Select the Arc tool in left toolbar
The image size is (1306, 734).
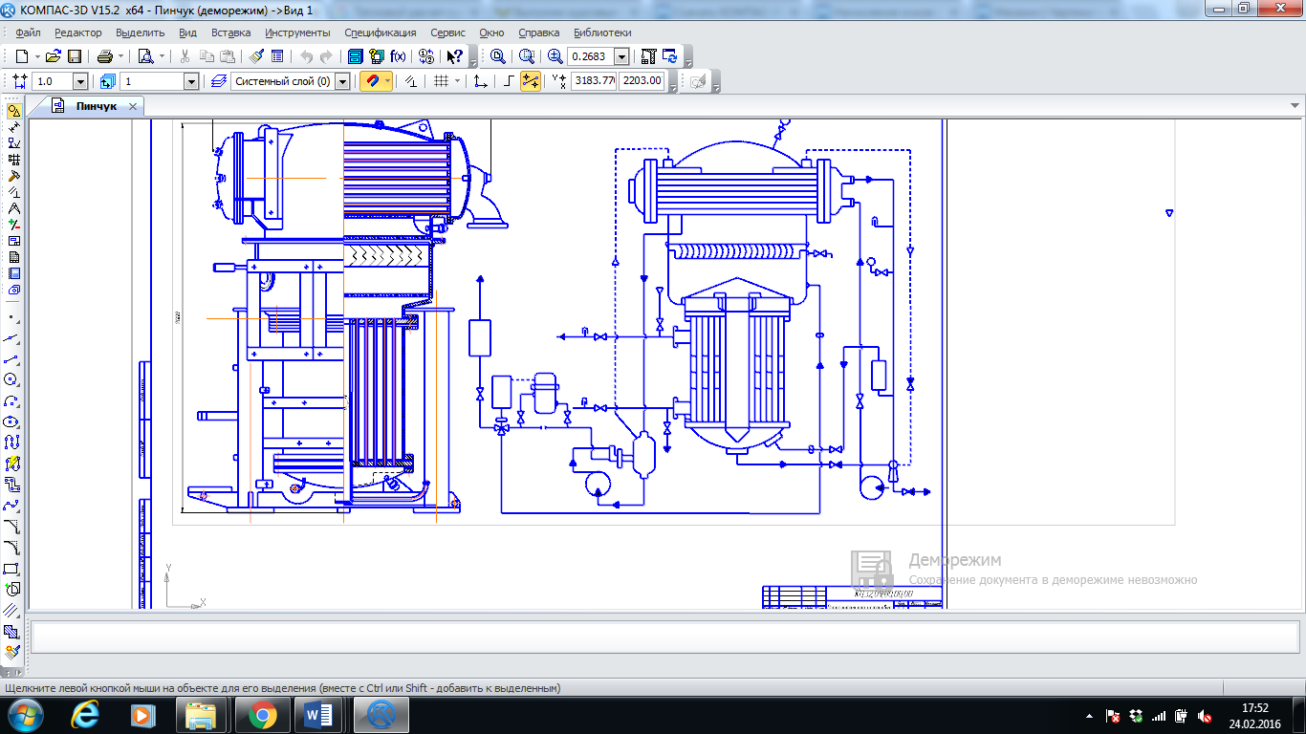click(x=12, y=400)
